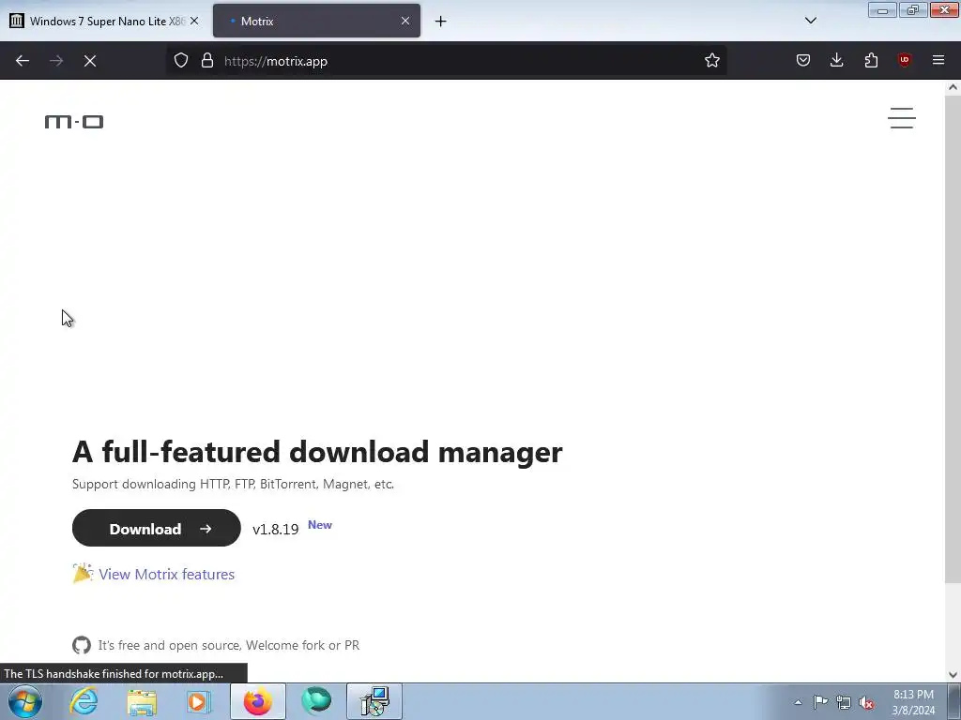Show hidden system tray icons
Image resolution: width=961 pixels, height=720 pixels.
point(798,702)
